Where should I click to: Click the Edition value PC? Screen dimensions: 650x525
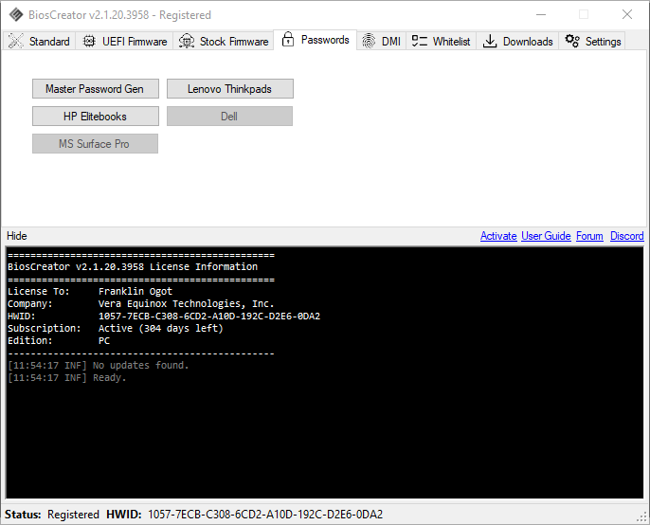click(x=104, y=341)
